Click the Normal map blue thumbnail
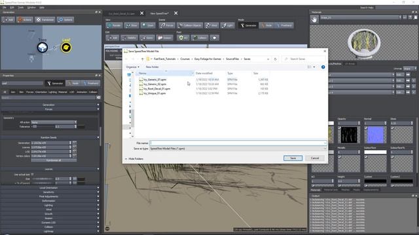The image size is (419, 235). 375,134
